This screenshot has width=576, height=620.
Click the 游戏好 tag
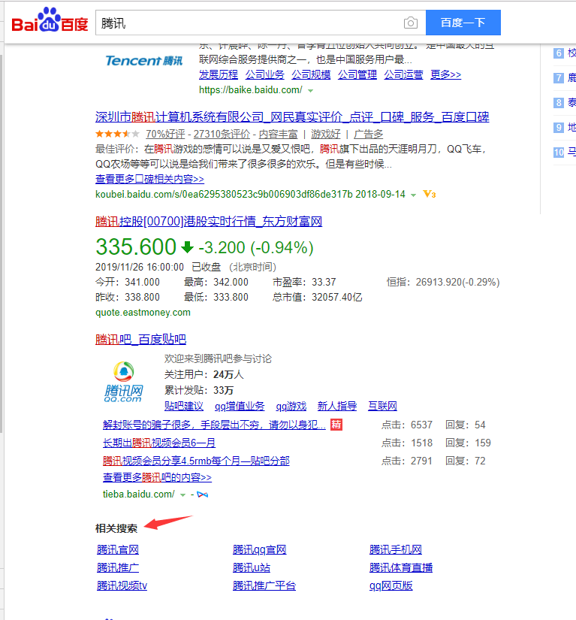(325, 134)
